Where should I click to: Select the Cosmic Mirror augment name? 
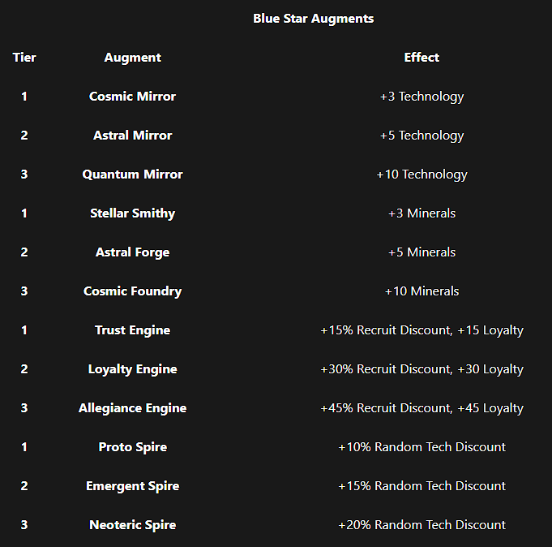tap(132, 97)
